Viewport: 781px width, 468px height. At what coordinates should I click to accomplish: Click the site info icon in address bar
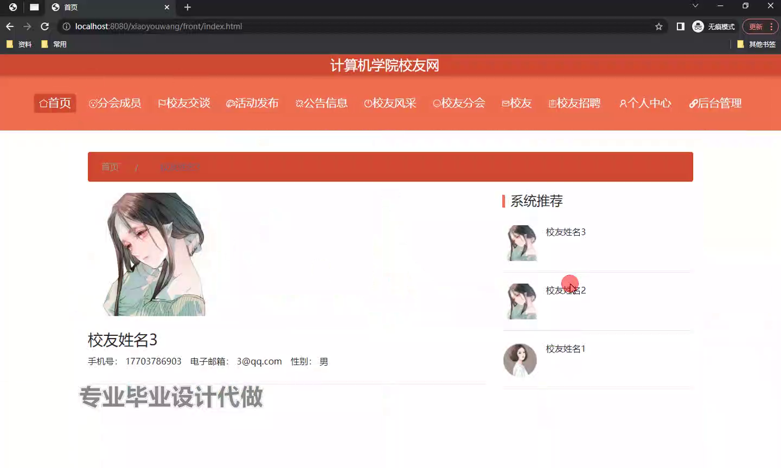tap(66, 27)
